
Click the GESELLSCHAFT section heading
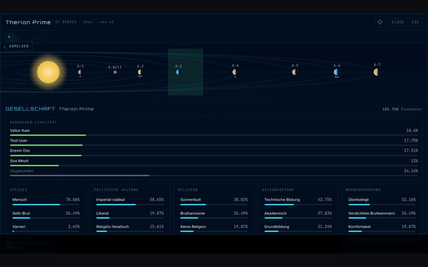[30, 109]
